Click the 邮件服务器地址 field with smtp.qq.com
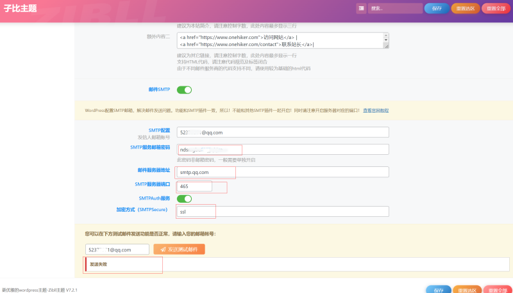This screenshot has width=513, height=293. pyautogui.click(x=283, y=172)
